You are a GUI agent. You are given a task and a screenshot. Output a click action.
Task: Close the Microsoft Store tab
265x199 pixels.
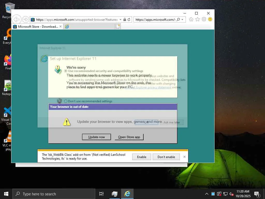point(61,27)
